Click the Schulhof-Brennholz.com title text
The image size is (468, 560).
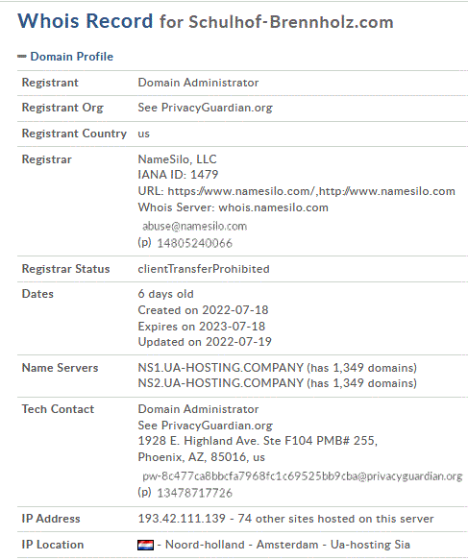coord(291,22)
